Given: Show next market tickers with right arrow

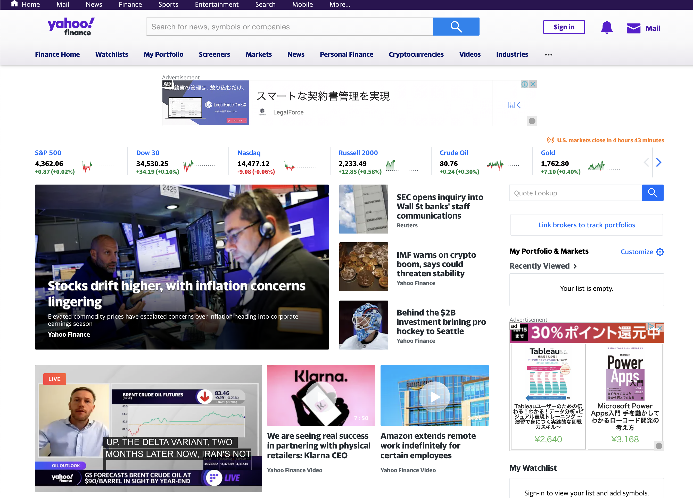Looking at the screenshot, I should click(x=658, y=163).
